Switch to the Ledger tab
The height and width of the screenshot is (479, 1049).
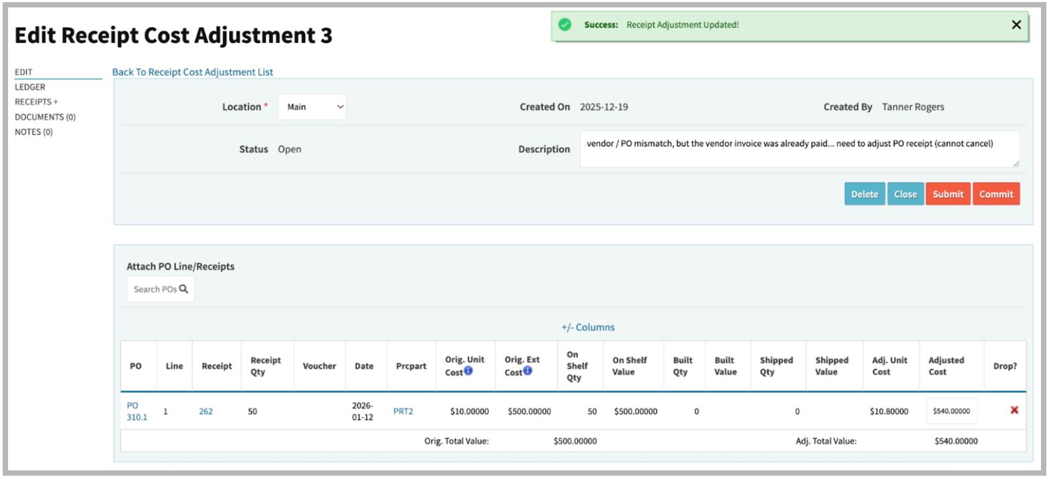pos(30,87)
